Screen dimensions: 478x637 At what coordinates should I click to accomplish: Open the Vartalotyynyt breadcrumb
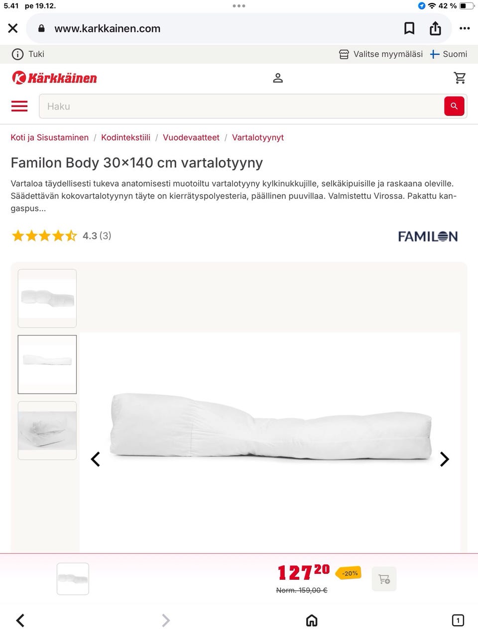[x=258, y=137]
